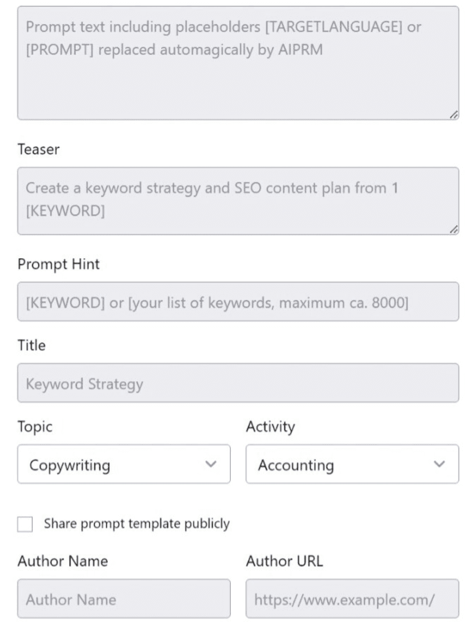Click the Title label above the input
The height and width of the screenshot is (632, 472).
(x=30, y=345)
